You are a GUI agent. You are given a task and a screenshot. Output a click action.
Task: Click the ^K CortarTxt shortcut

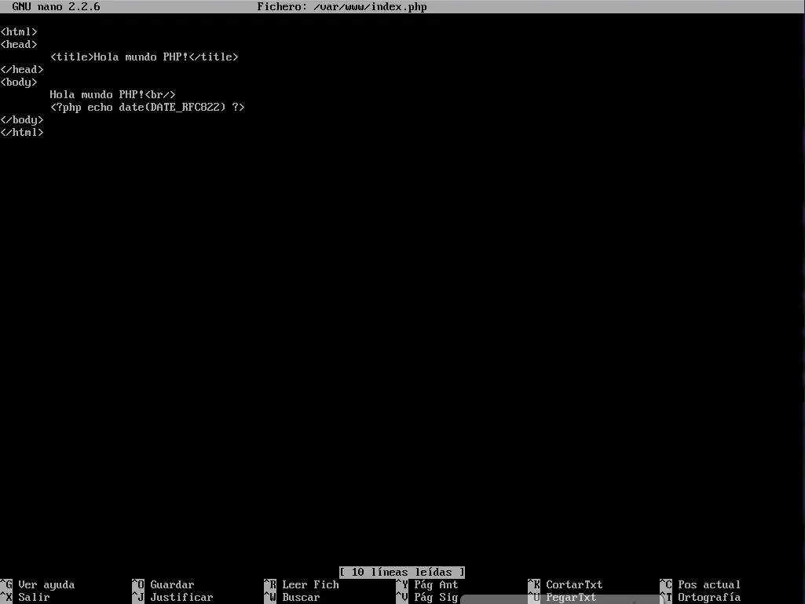coord(565,585)
